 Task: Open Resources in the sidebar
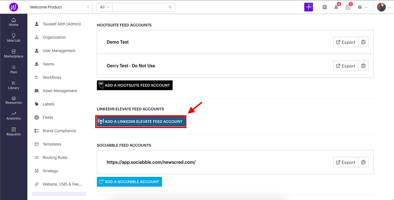[x=14, y=101]
